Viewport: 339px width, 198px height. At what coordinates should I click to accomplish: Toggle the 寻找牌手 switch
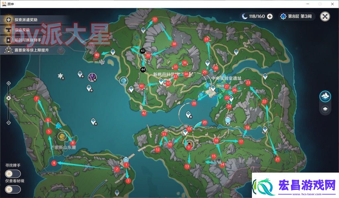pos(13,174)
